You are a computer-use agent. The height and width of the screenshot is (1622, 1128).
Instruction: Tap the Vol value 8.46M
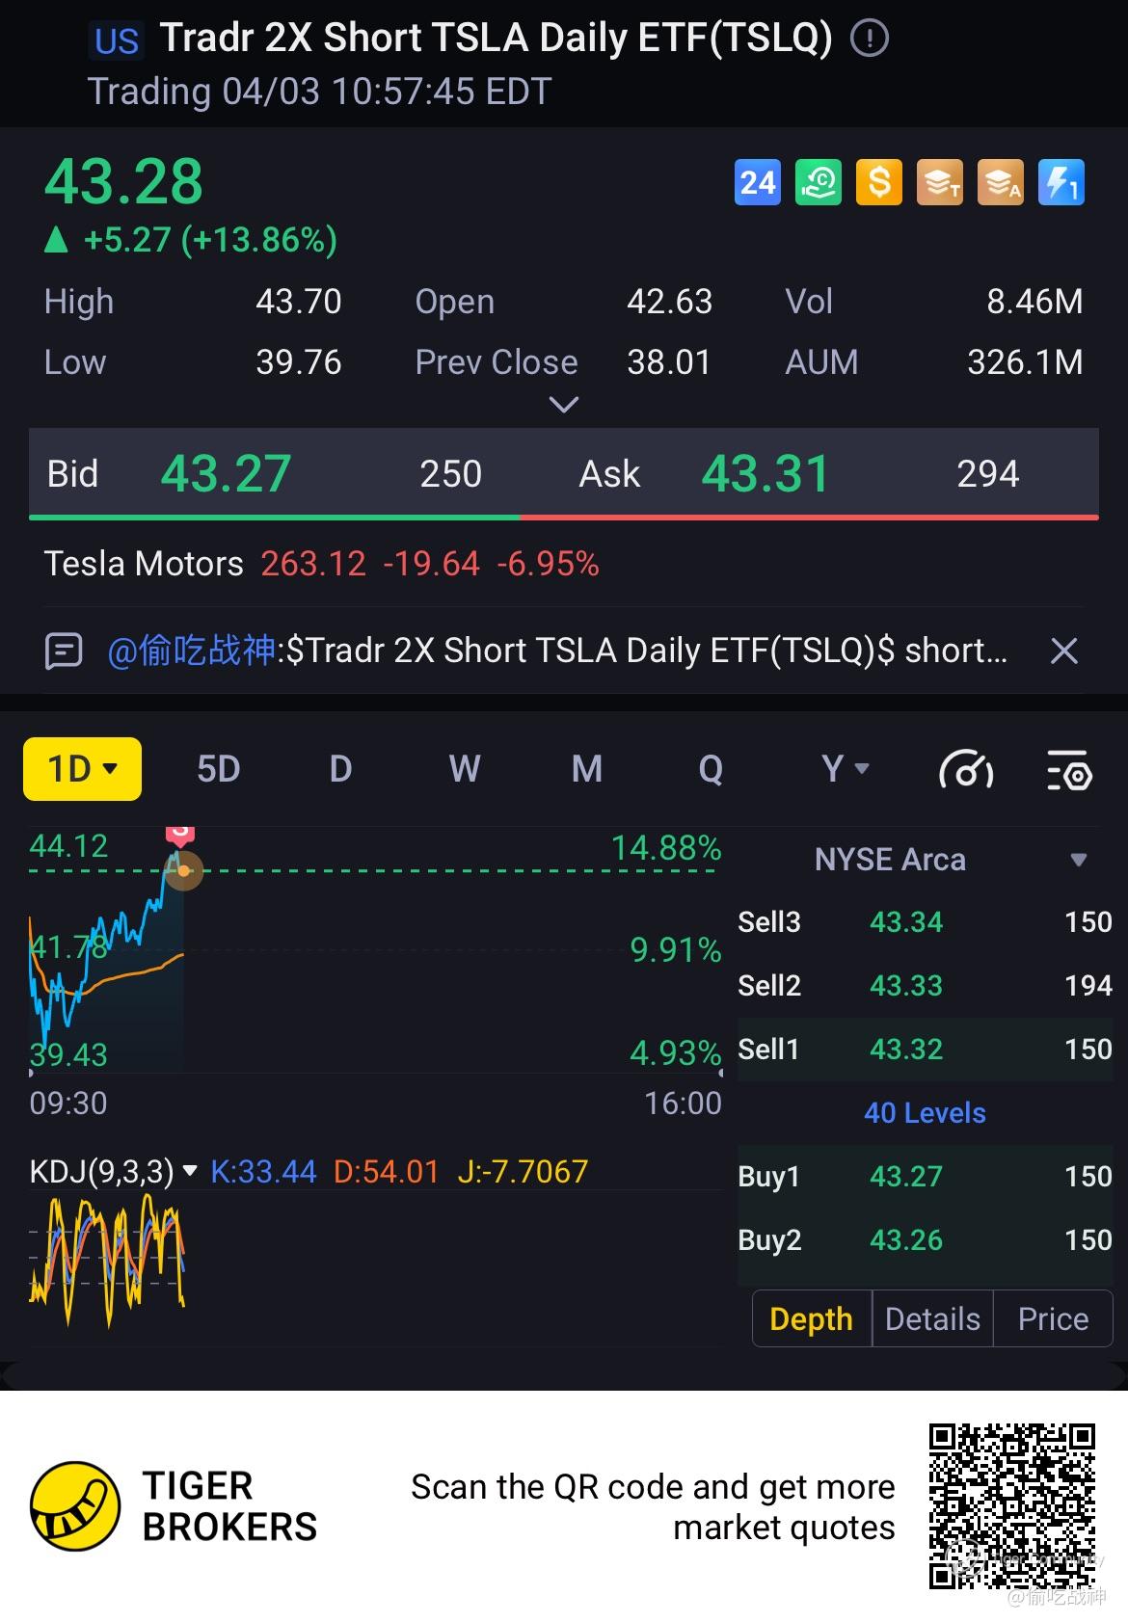pos(1034,302)
